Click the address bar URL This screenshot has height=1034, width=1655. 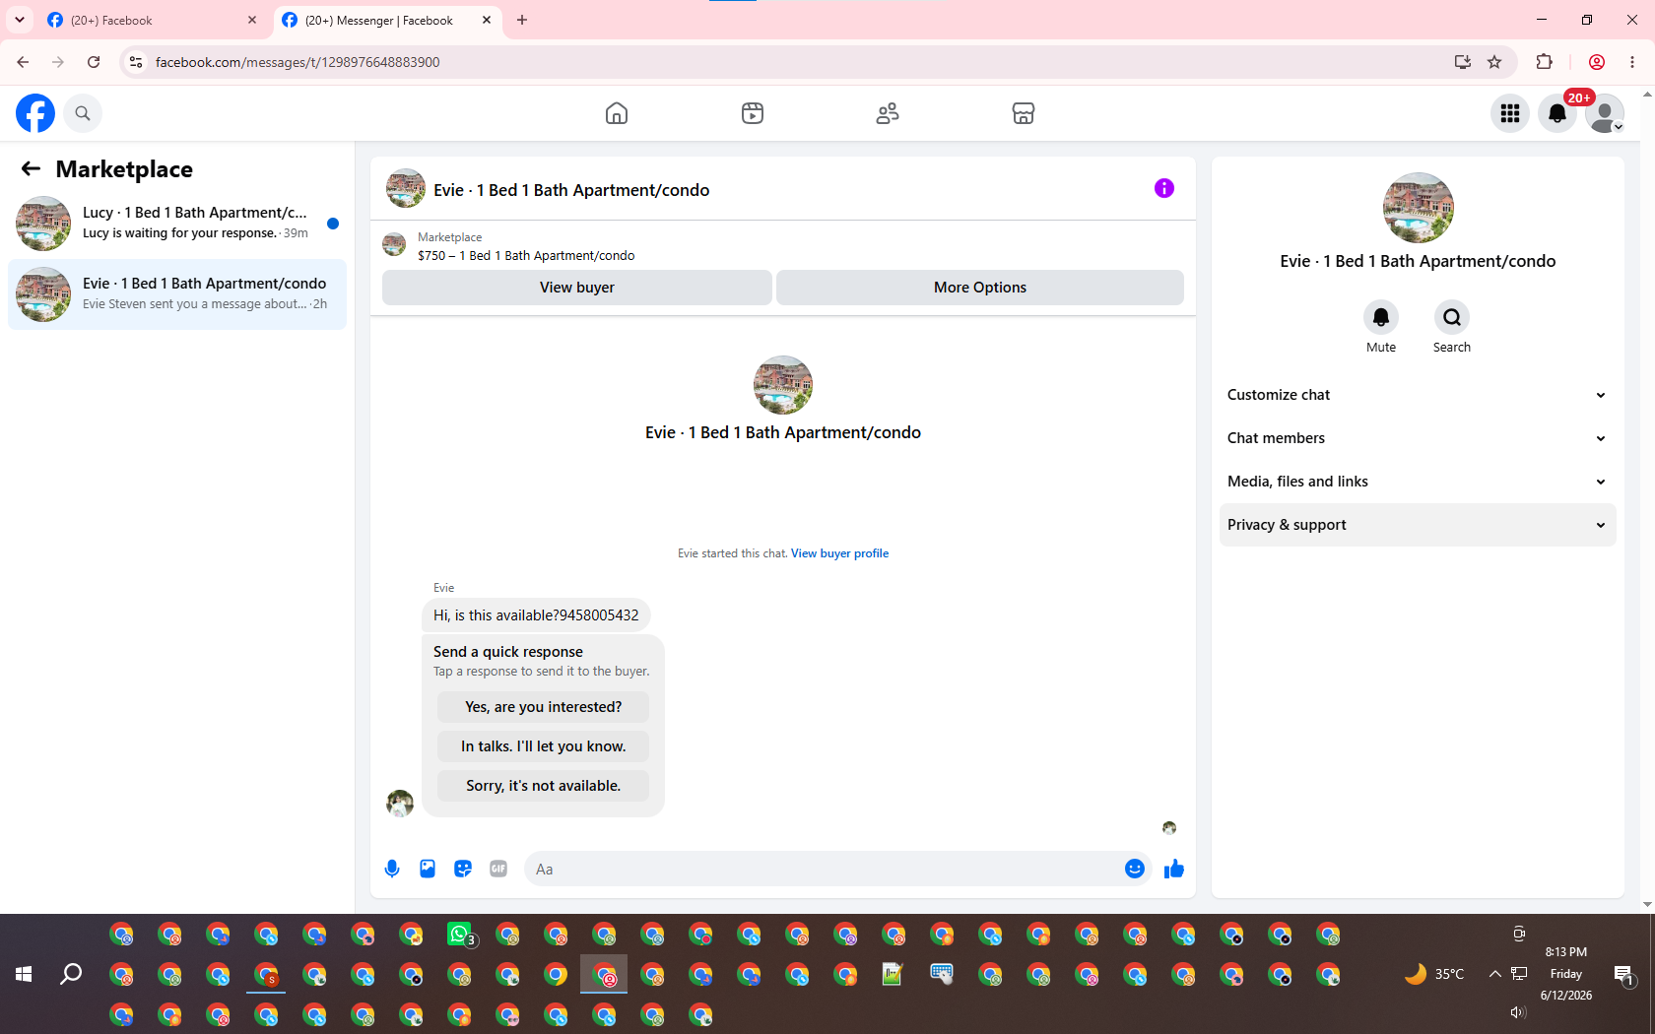click(x=298, y=62)
